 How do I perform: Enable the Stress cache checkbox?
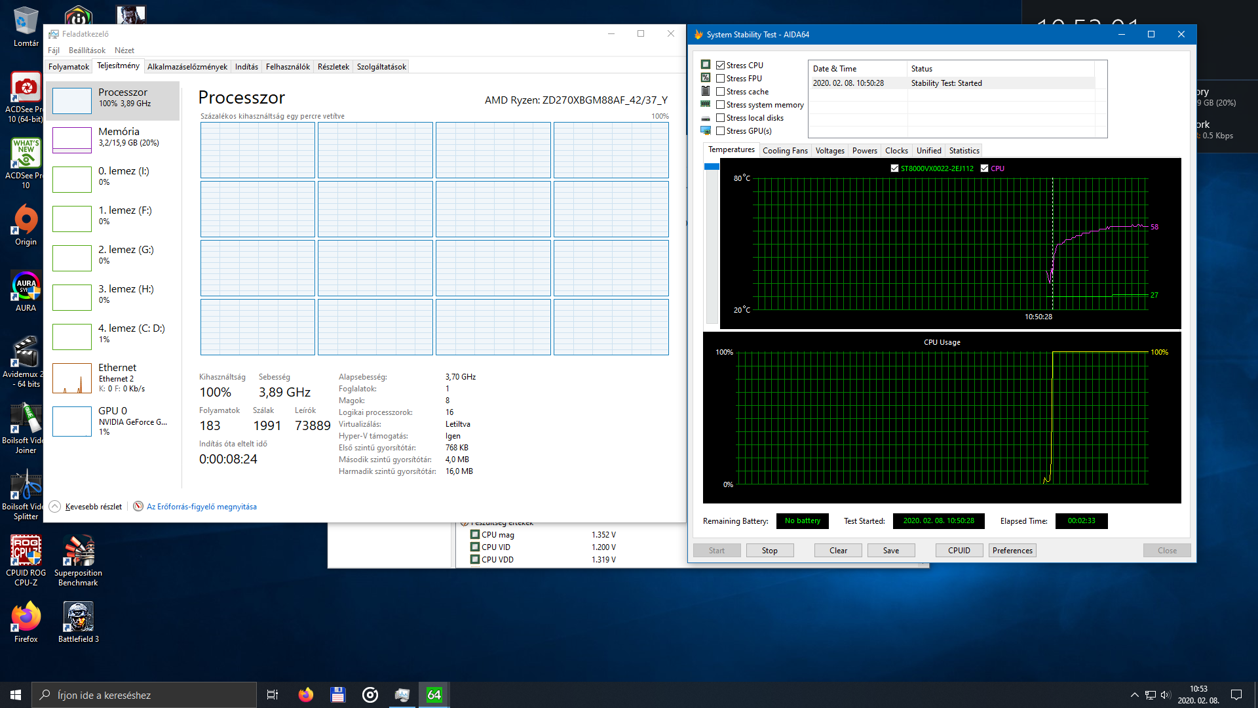pyautogui.click(x=720, y=92)
